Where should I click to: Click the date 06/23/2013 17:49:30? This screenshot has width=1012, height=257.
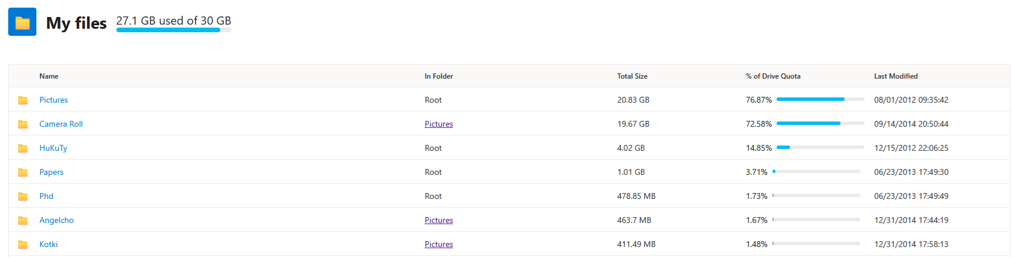[911, 173]
